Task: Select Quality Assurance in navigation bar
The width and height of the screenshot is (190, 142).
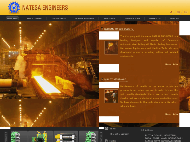Action: pyautogui.click(x=85, y=18)
